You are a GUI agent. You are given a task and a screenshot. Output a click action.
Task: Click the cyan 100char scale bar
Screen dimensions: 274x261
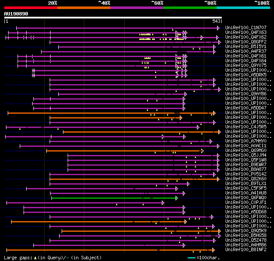tap(191, 258)
